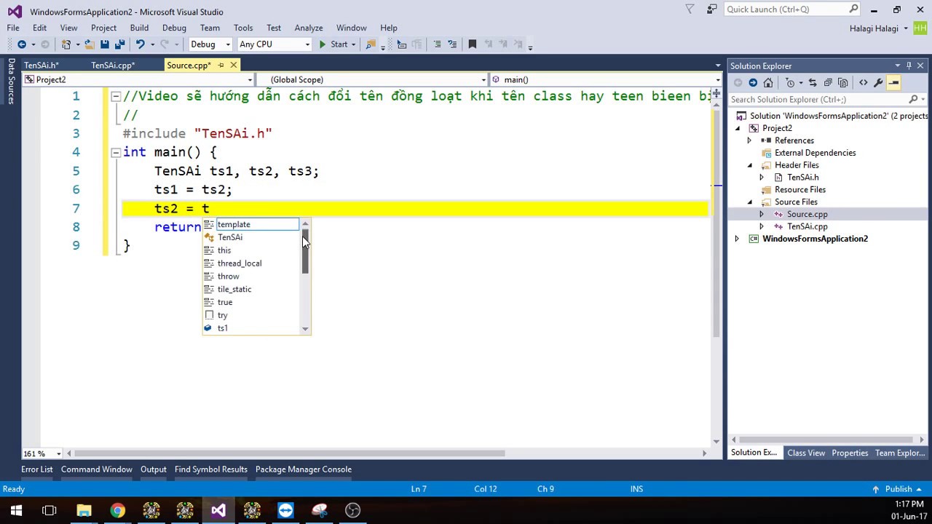
Task: Save the current file with the Save icon
Action: coord(105,44)
